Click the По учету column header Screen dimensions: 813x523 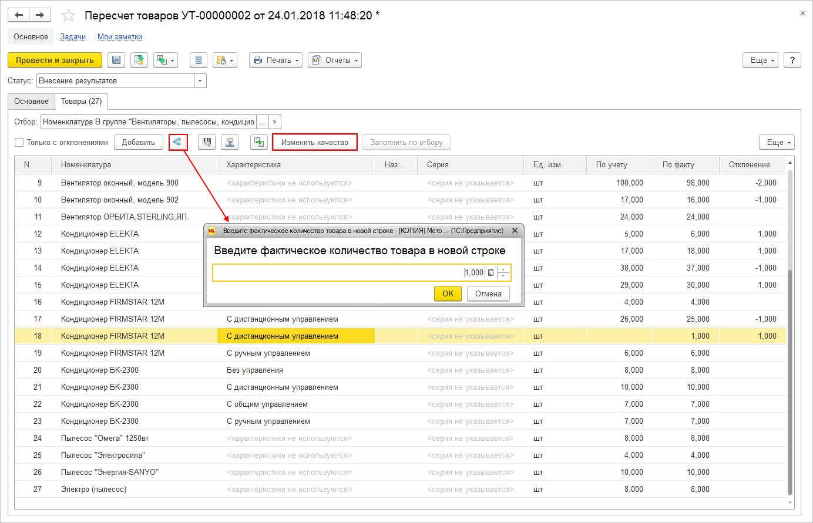click(x=620, y=165)
